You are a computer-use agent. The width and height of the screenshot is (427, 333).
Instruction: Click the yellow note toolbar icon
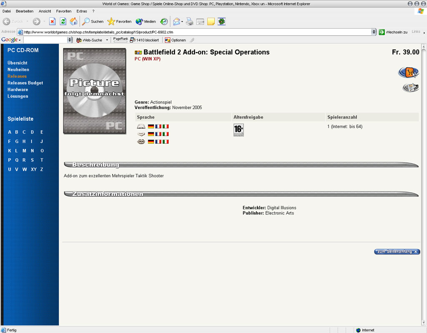211,22
